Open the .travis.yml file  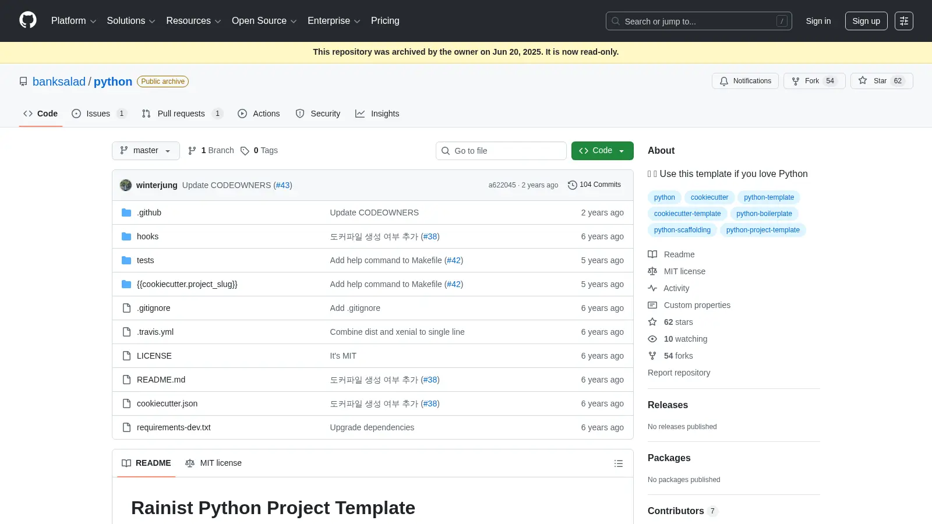click(x=155, y=332)
